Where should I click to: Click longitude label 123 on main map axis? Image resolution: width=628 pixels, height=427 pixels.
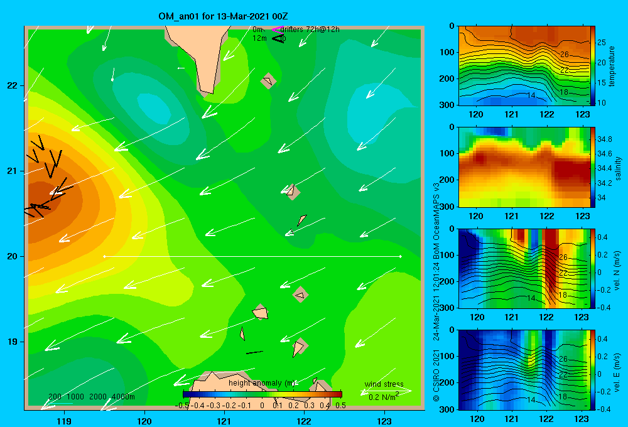click(x=384, y=421)
